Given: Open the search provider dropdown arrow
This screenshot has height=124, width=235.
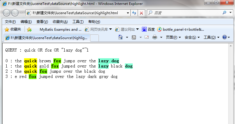Looking at the screenshot, I should (x=230, y=12).
